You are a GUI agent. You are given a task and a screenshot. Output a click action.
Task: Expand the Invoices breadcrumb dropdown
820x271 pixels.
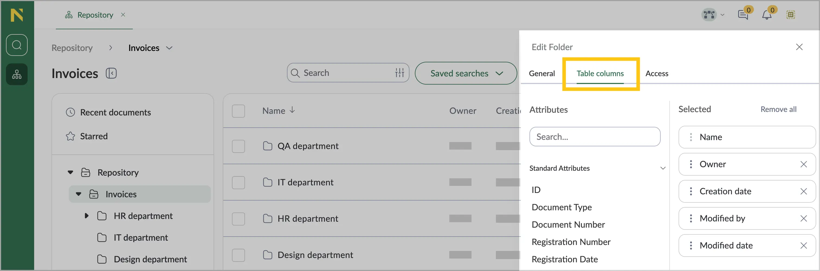(169, 48)
